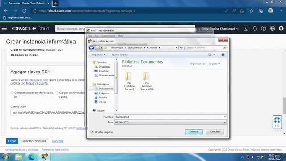Click the Oracle support lifebuoy widget
The width and height of the screenshot is (286, 161).
pos(277,122)
